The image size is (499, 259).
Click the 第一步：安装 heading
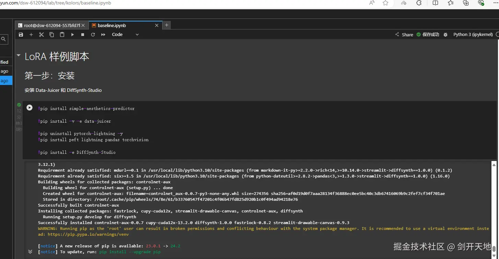[50, 76]
